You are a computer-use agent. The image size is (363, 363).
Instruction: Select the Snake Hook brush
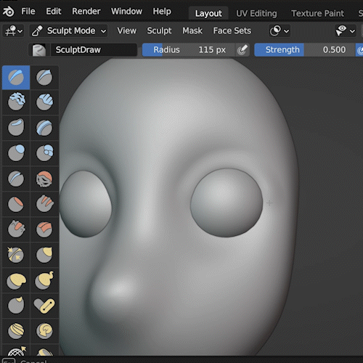click(x=44, y=281)
